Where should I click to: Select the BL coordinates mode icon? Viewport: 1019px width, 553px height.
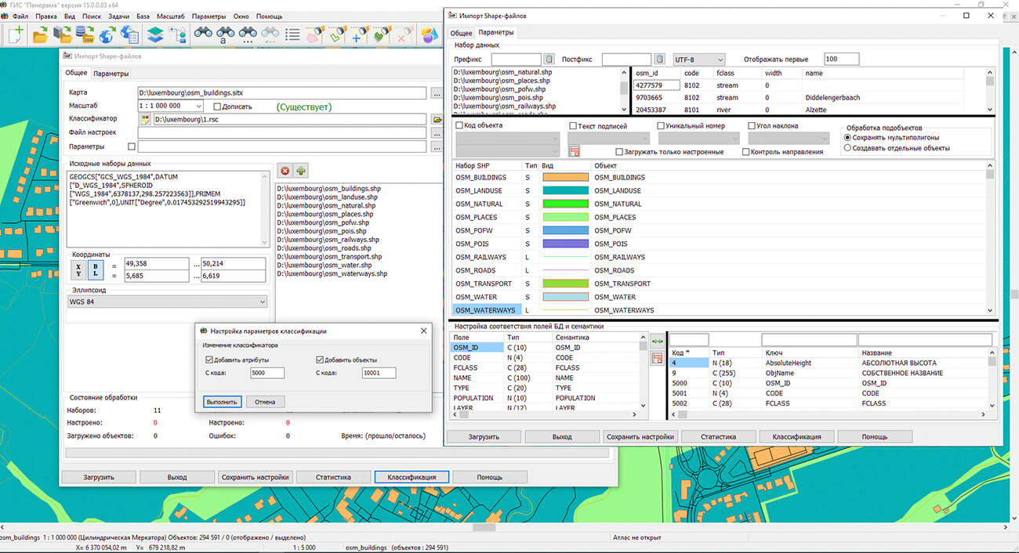click(96, 270)
